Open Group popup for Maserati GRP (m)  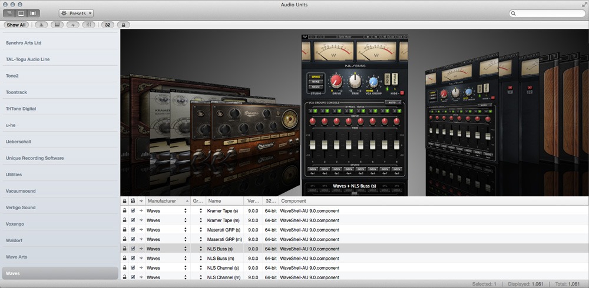[x=201, y=239]
